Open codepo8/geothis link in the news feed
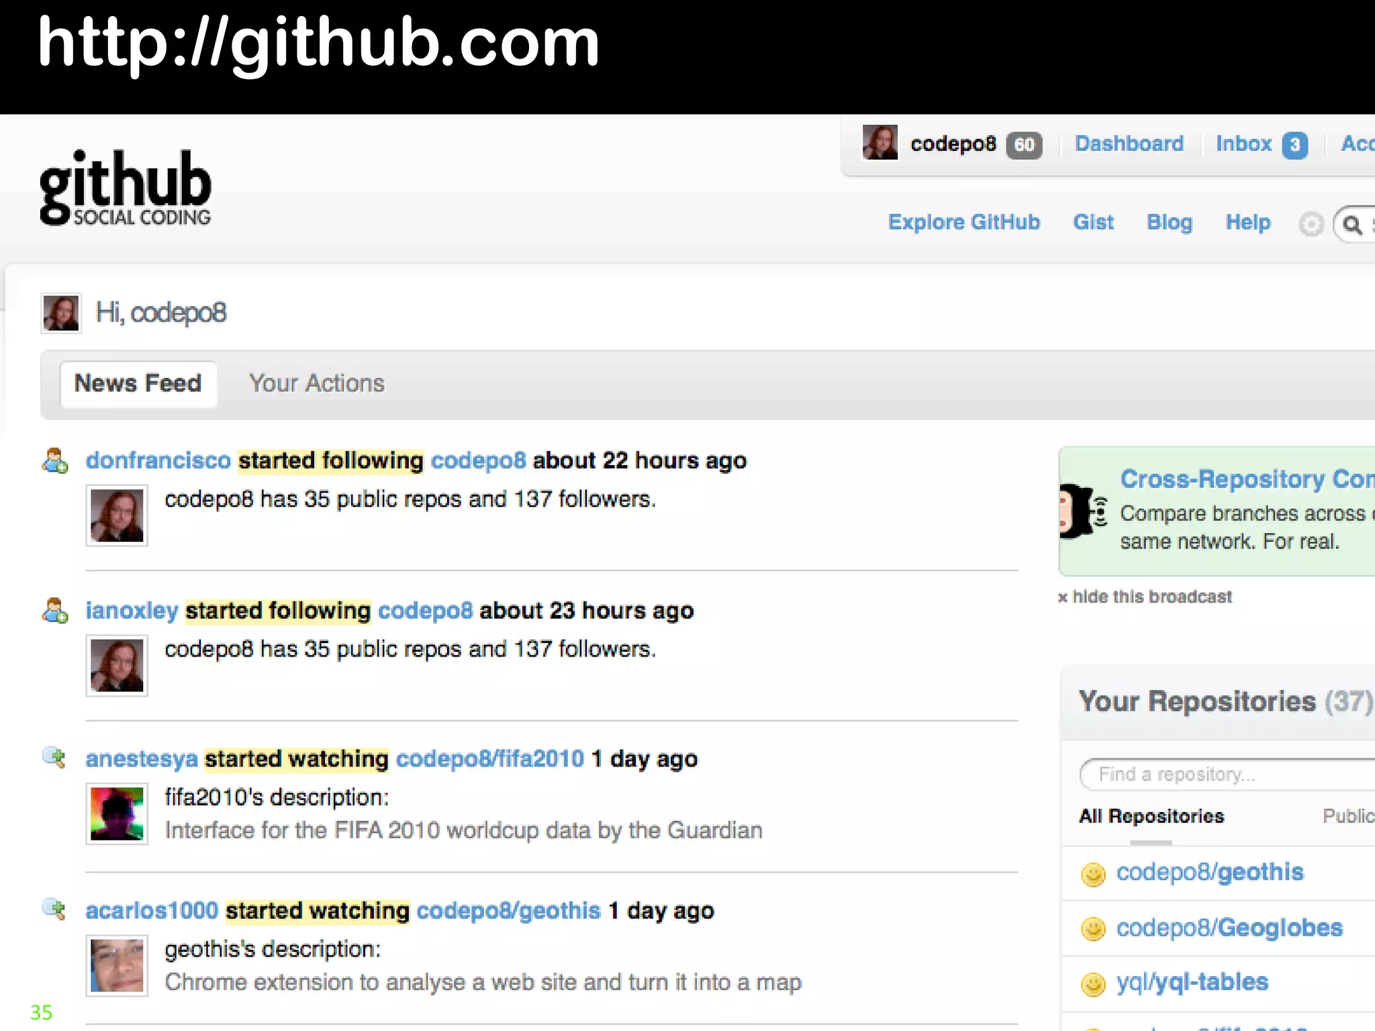The width and height of the screenshot is (1375, 1031). pos(508,911)
